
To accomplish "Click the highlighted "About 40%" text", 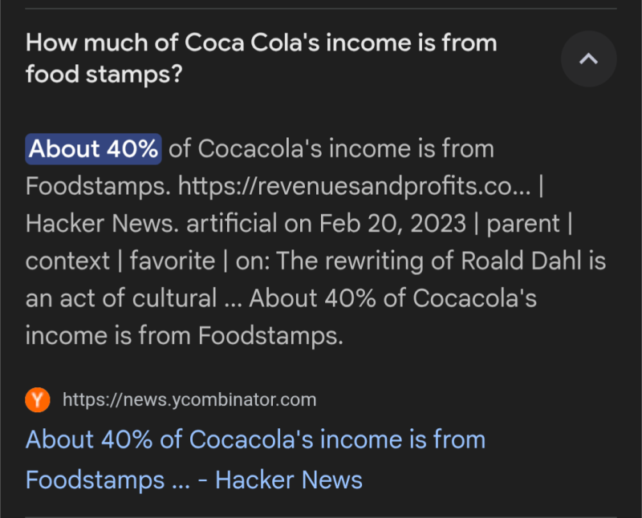I will (x=94, y=148).
